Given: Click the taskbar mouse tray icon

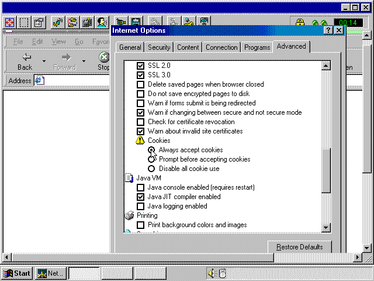Looking at the screenshot, I should click(222, 273).
